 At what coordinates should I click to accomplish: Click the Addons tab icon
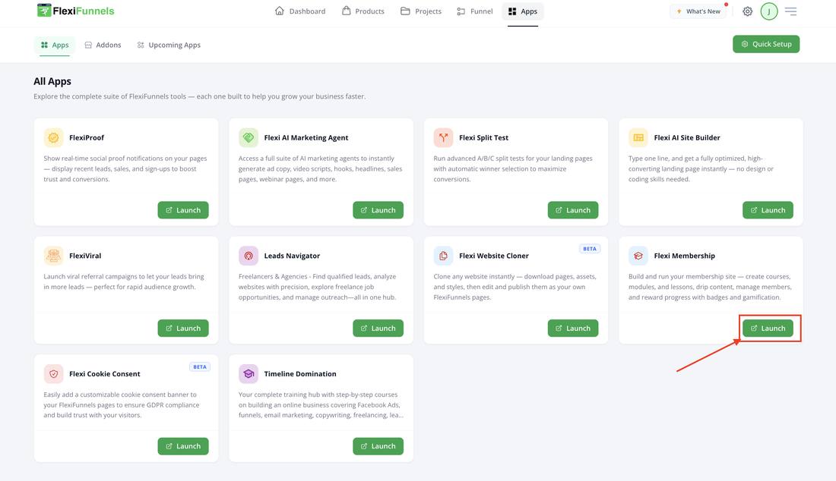pos(88,46)
